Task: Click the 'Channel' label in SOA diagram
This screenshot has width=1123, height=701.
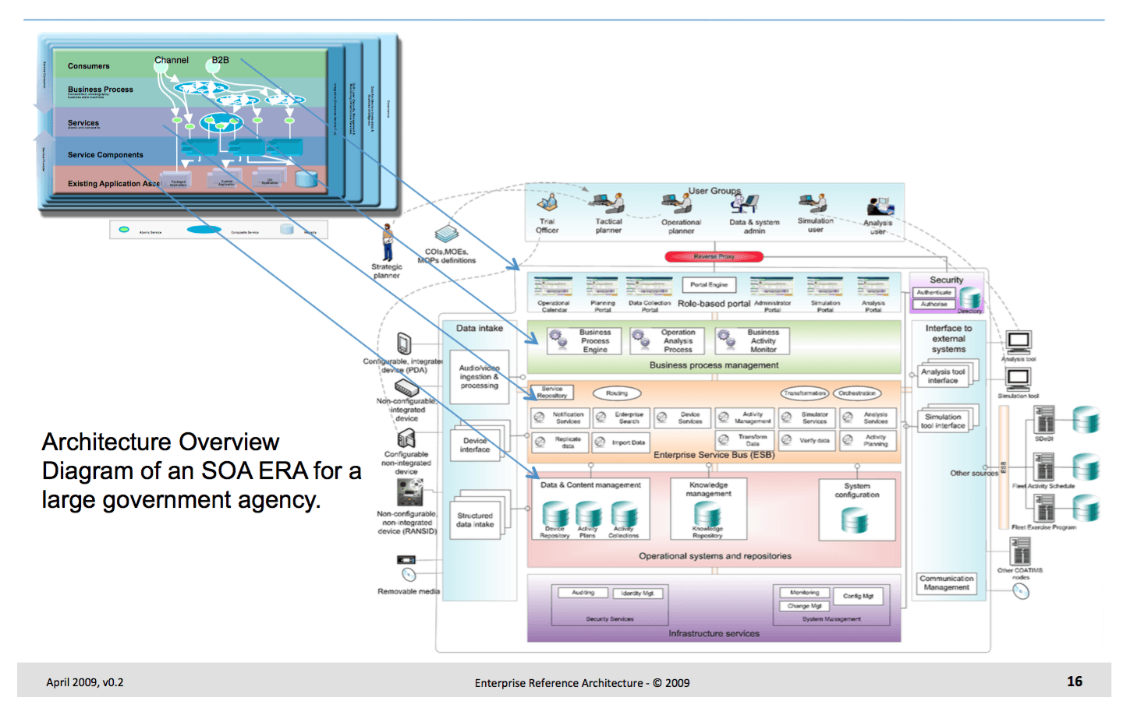Action: pyautogui.click(x=172, y=60)
